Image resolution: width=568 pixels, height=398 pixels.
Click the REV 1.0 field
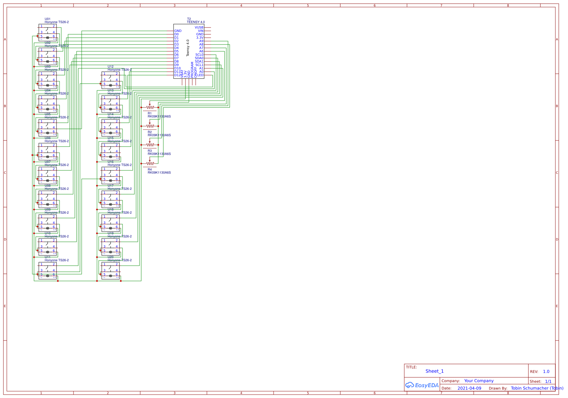point(546,371)
